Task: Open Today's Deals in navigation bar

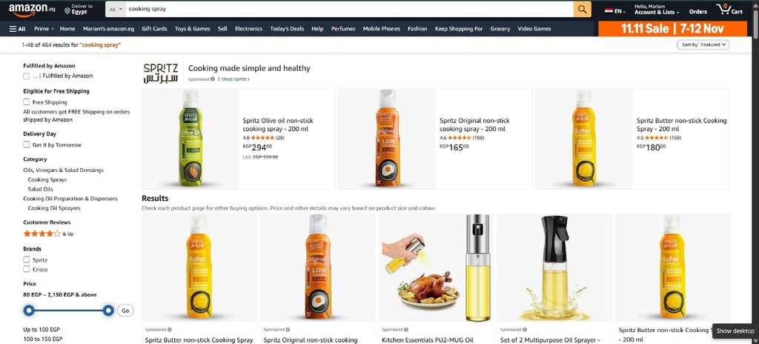Action: 287,29
